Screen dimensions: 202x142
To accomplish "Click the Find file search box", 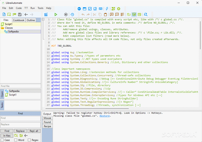I will (21, 86).
